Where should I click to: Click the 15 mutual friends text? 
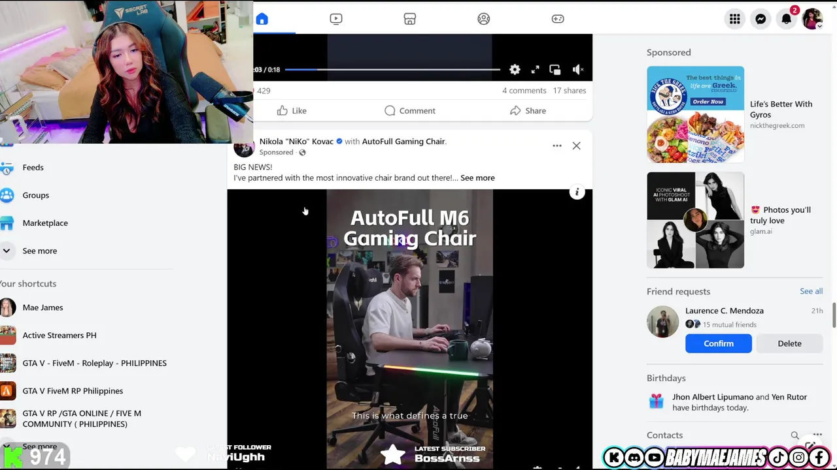click(730, 324)
